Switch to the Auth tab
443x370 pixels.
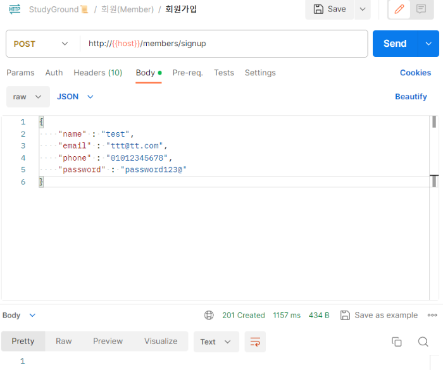pyautogui.click(x=54, y=73)
